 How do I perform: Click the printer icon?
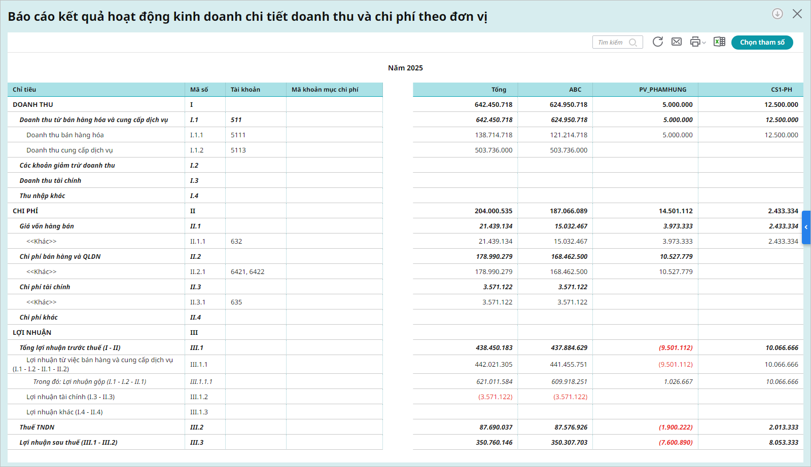(x=695, y=42)
